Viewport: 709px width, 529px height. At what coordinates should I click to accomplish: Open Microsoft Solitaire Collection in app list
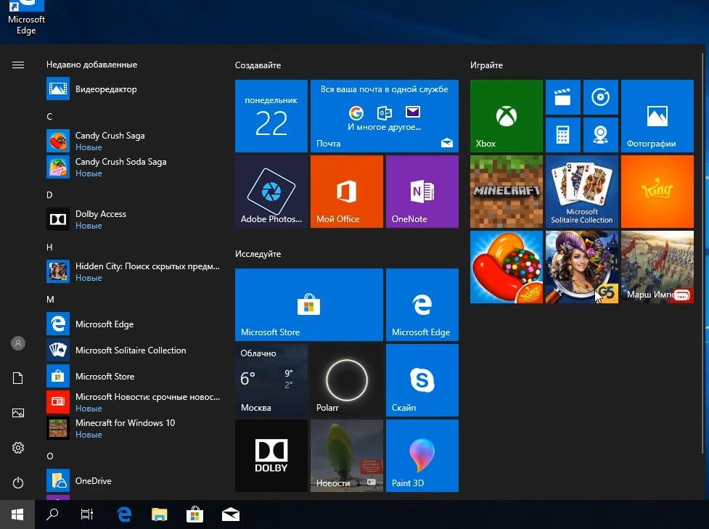134,350
